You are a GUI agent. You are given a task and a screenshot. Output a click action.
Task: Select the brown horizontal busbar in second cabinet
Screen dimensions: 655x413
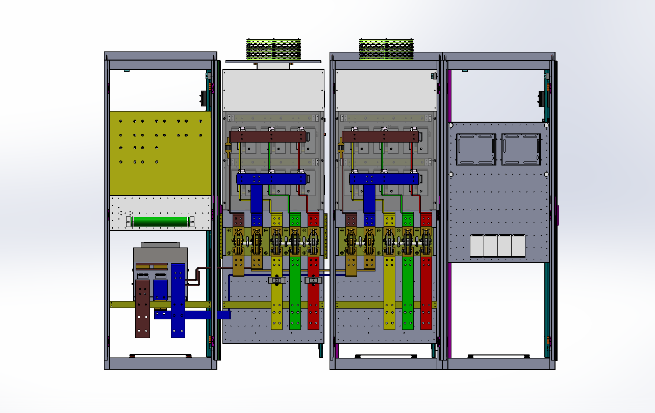coord(268,136)
